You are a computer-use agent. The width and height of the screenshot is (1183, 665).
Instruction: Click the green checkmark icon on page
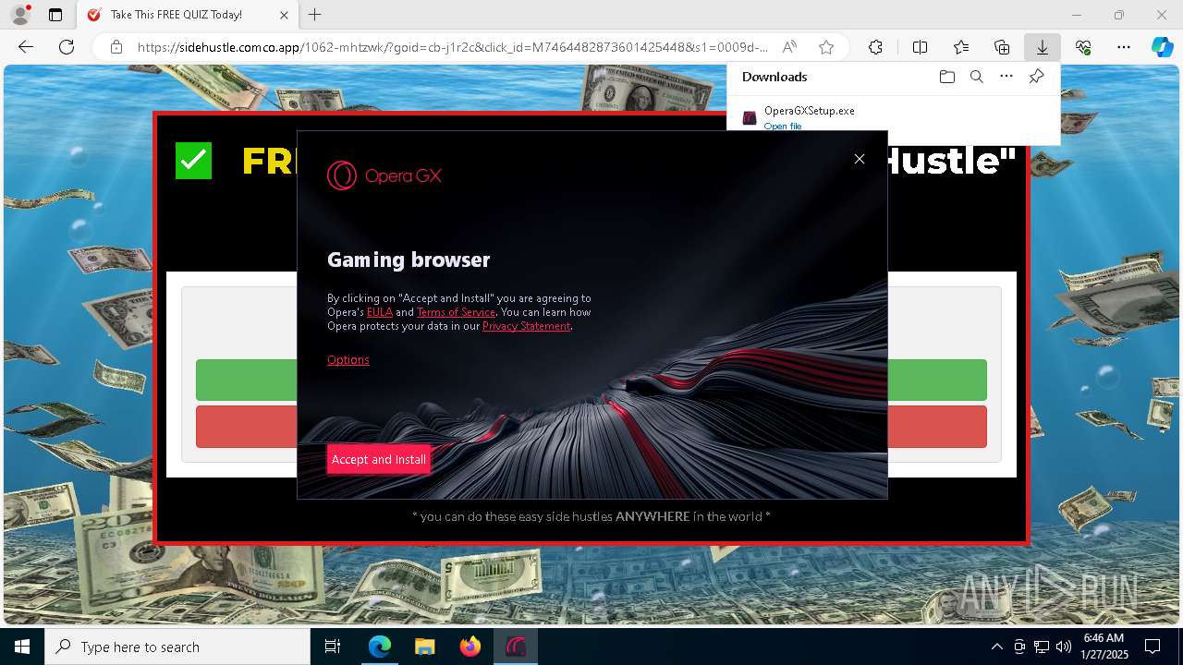(x=193, y=161)
